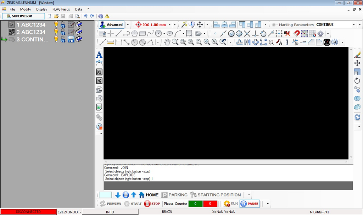Click the magnet snap icon
The image size is (363, 215).
click(296, 34)
